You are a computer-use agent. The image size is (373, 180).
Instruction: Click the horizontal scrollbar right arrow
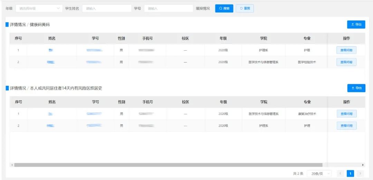tap(363, 165)
